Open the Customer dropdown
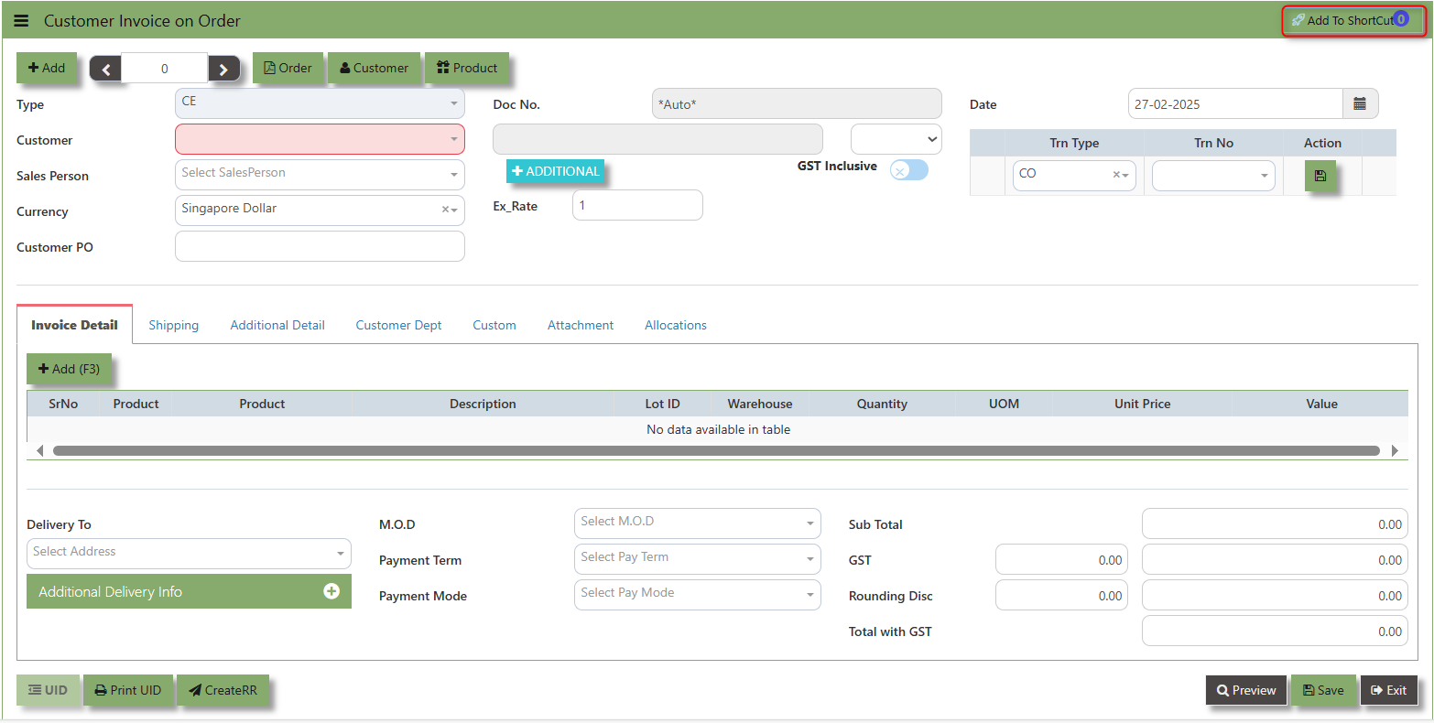The width and height of the screenshot is (1434, 723). pos(320,139)
